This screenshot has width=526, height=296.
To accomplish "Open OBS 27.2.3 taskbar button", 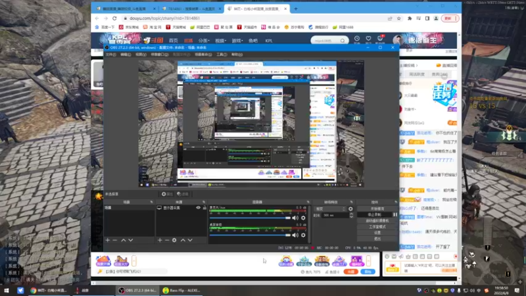I will pos(137,290).
